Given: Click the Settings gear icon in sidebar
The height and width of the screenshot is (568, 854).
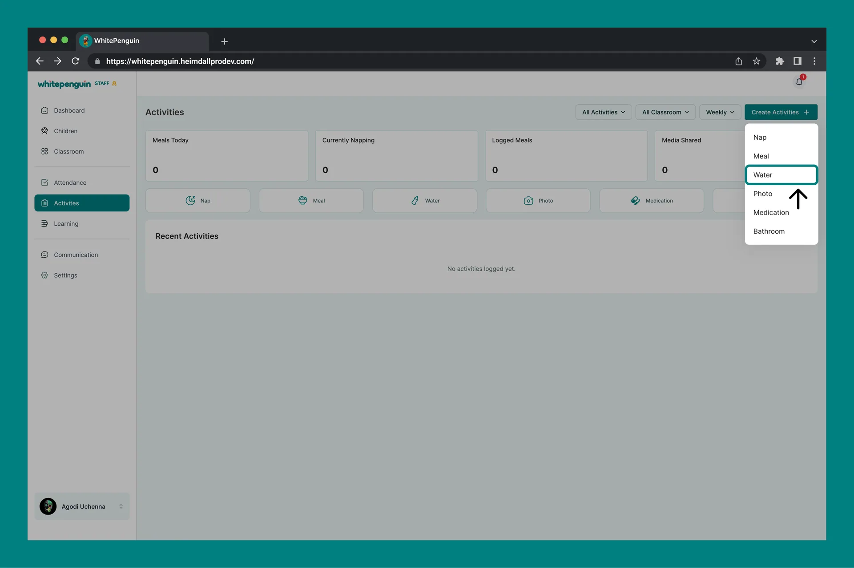Looking at the screenshot, I should (44, 275).
